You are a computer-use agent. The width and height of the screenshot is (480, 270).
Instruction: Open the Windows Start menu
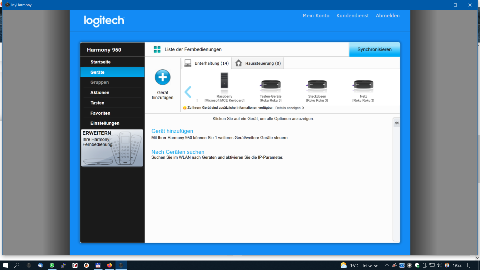5,265
